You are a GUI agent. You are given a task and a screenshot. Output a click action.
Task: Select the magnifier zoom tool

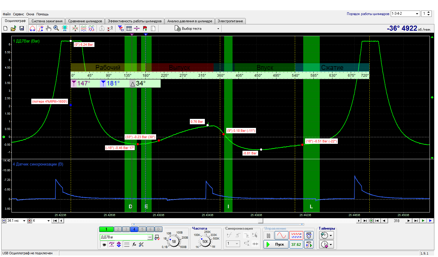point(56,28)
